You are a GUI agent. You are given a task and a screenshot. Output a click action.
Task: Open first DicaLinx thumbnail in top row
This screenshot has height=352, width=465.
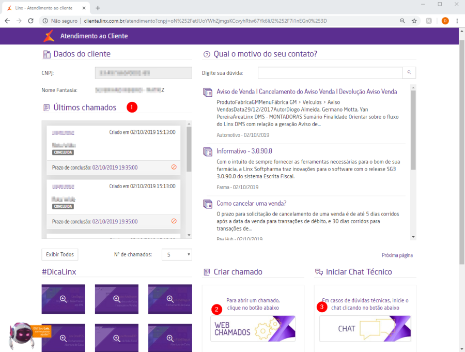pyautogui.click(x=63, y=299)
